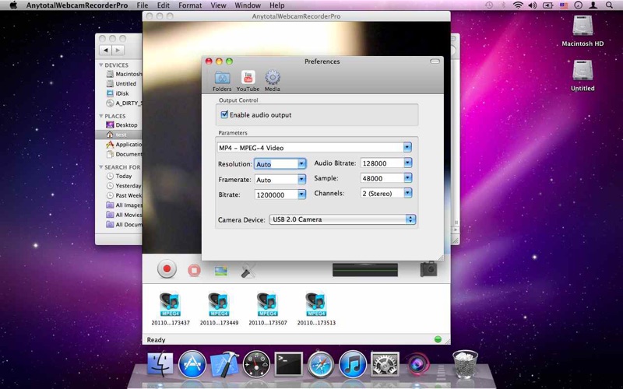Click the picture snapshot icon in toolbar
The height and width of the screenshot is (389, 623).
tap(221, 271)
